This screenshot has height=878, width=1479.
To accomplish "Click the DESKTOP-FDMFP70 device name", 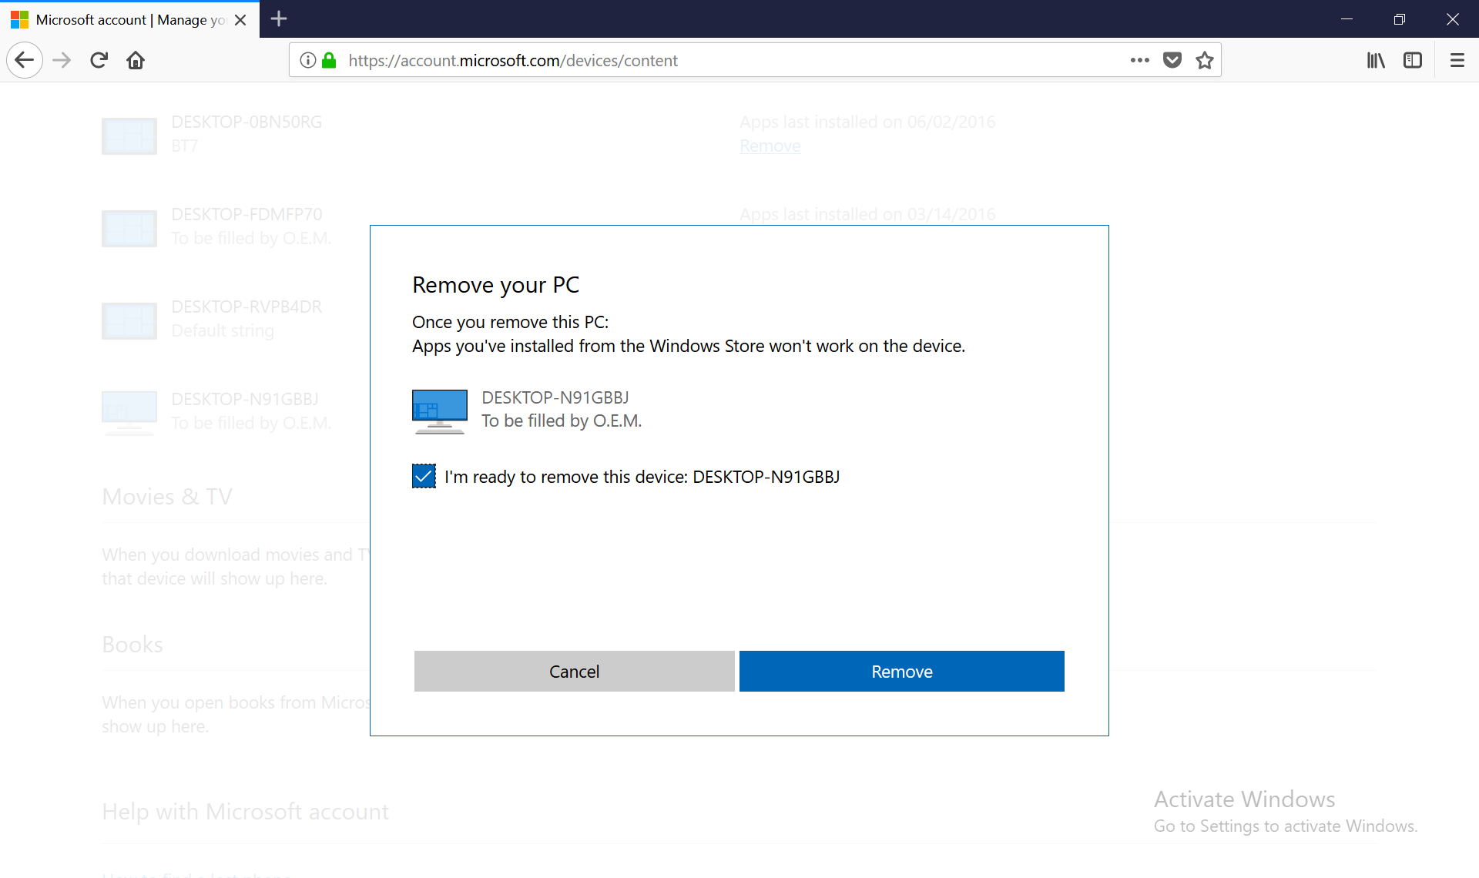I will click(246, 214).
